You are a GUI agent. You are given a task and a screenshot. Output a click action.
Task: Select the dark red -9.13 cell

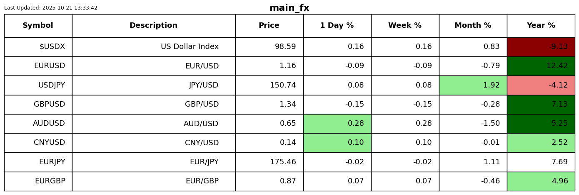click(541, 47)
